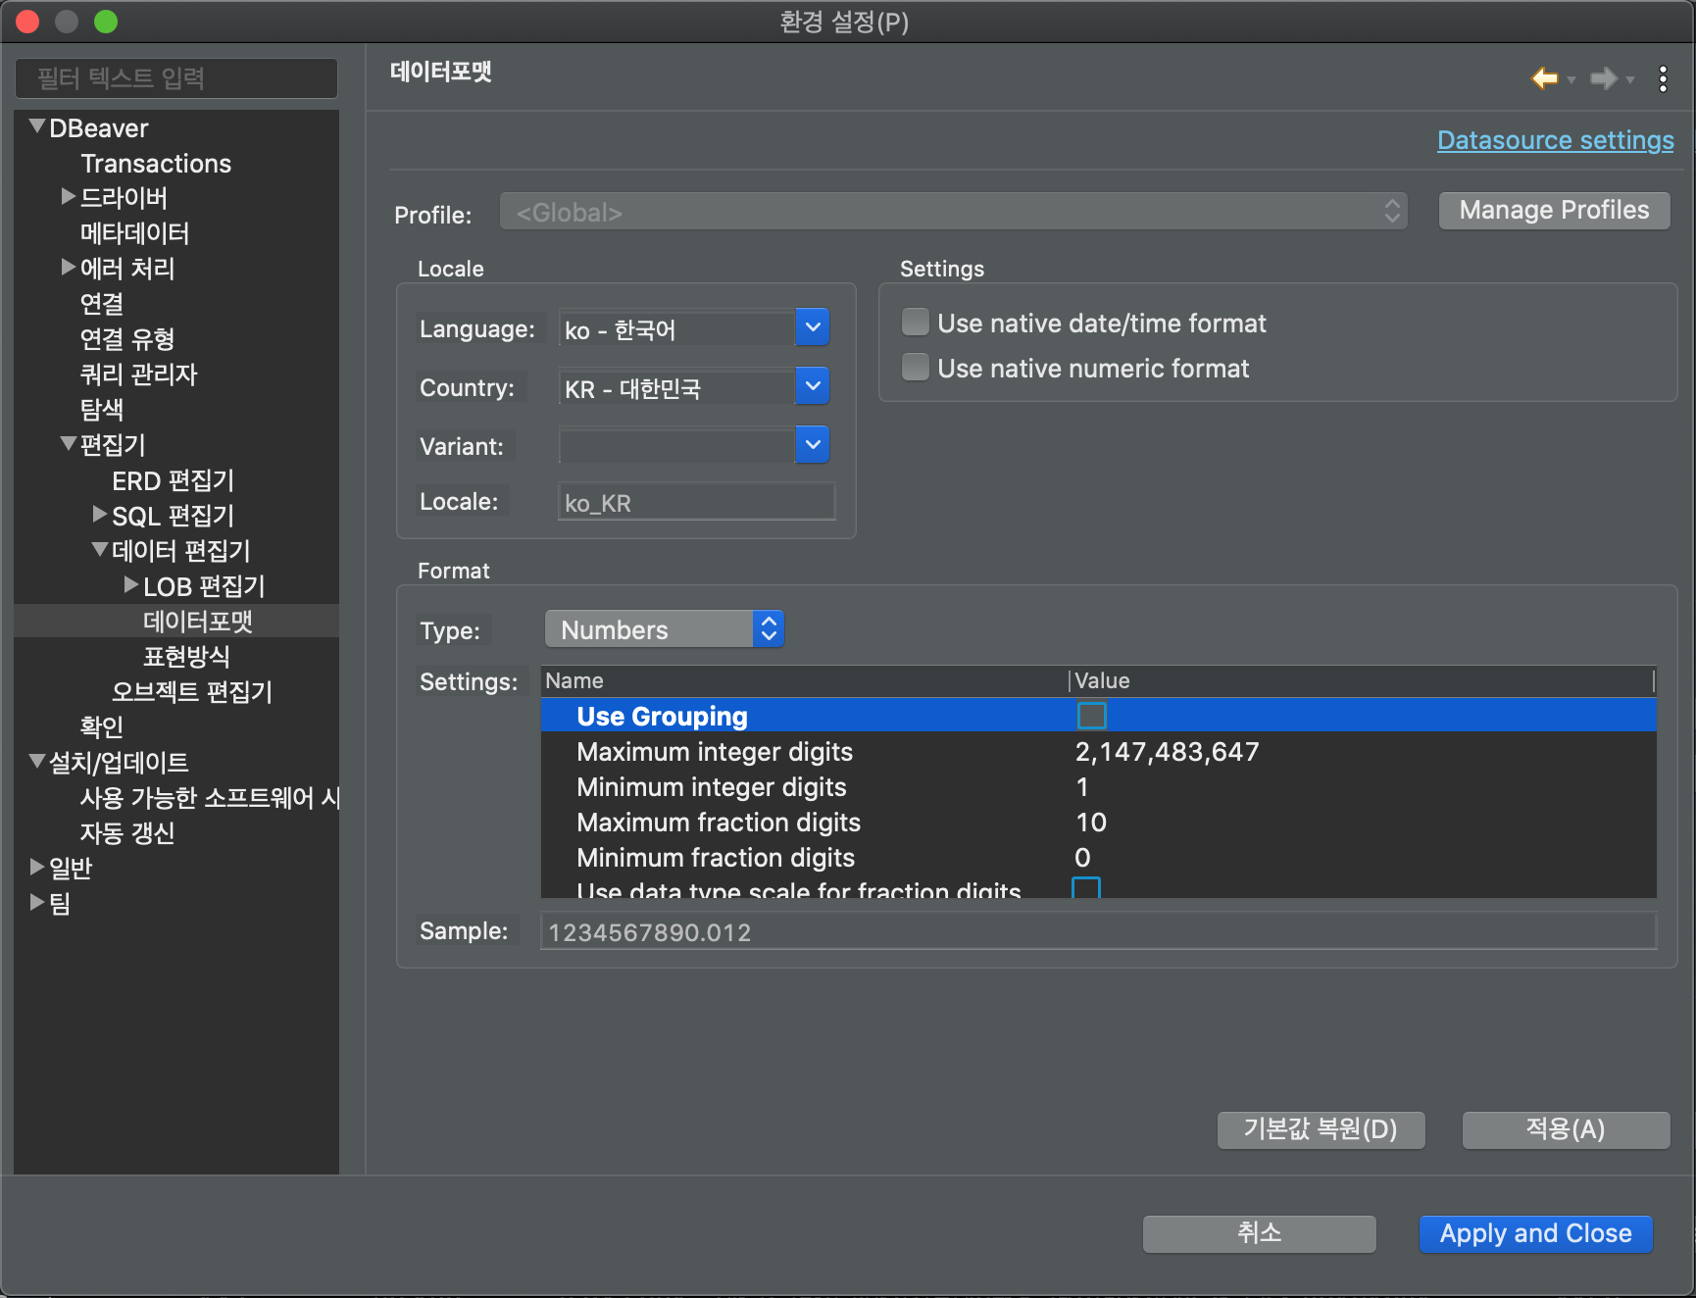Open the Variant dropdown arrow
The height and width of the screenshot is (1298, 1696).
tap(812, 445)
